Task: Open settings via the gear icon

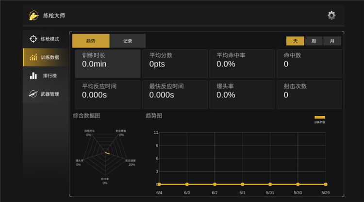Action: point(331,16)
